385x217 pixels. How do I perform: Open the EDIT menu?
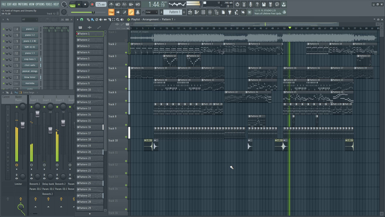(9, 4)
